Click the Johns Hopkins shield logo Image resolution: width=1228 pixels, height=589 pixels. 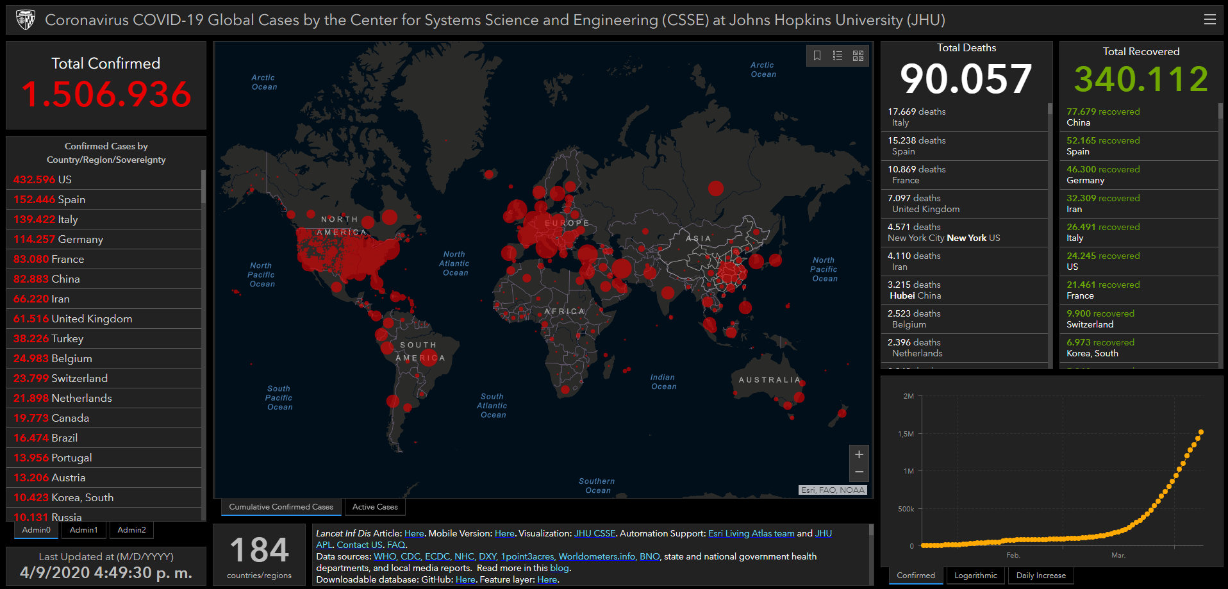26,20
